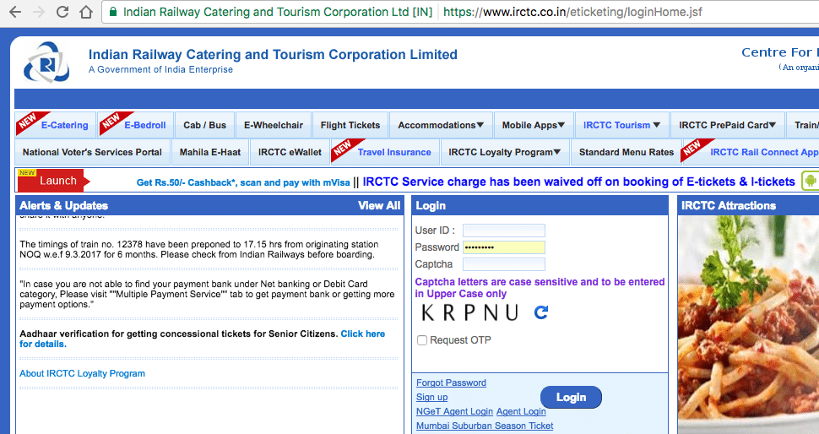Open the Mahila E-Haat tab

(x=210, y=153)
